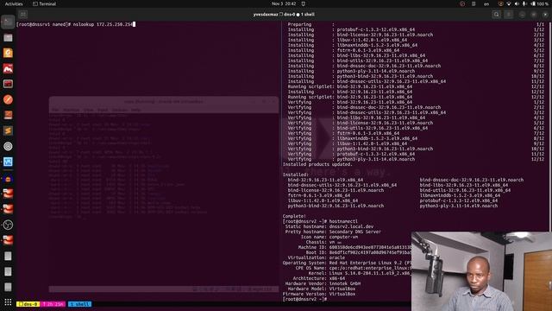Open the Terminal app menu in top bar
The width and height of the screenshot is (552, 311).
point(44,3)
